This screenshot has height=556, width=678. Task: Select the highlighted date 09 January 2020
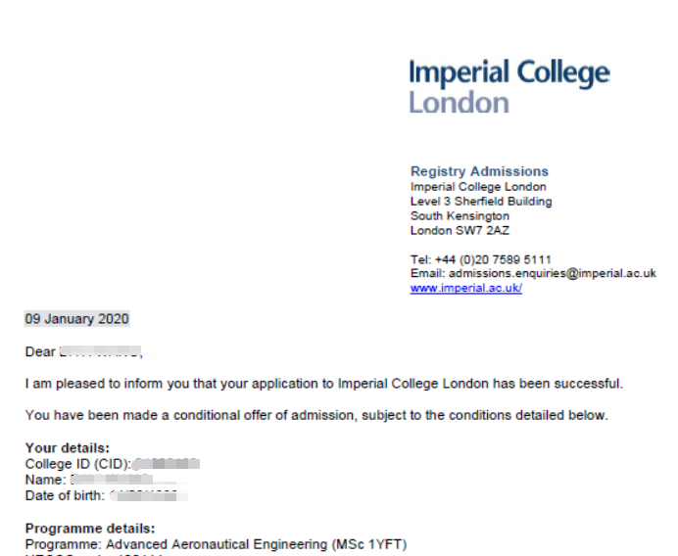coord(77,319)
